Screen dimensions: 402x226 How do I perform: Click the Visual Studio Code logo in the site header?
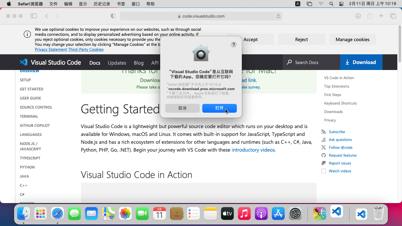point(51,62)
